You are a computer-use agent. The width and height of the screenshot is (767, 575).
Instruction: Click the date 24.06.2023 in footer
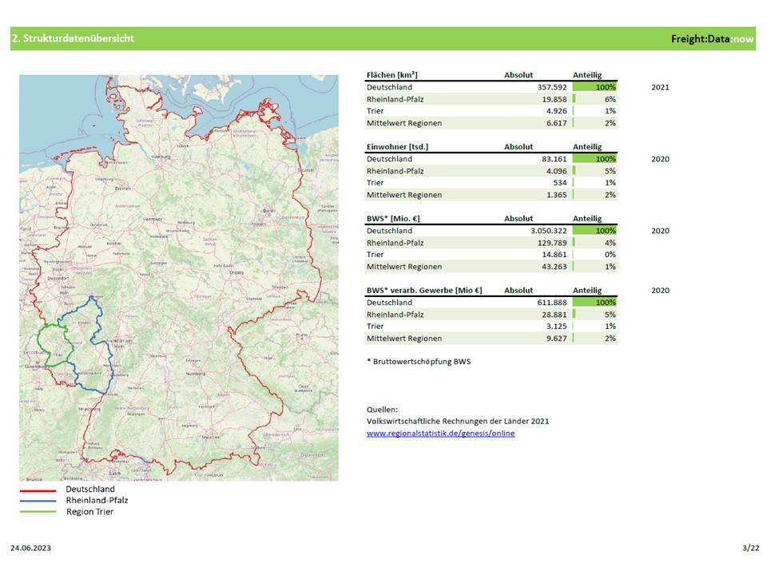tap(31, 549)
